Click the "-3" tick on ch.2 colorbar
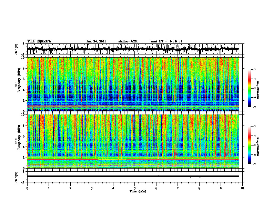Viewport: 273px width, 211px height. (x=254, y=127)
